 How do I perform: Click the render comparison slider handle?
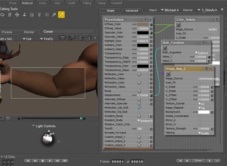81,118
